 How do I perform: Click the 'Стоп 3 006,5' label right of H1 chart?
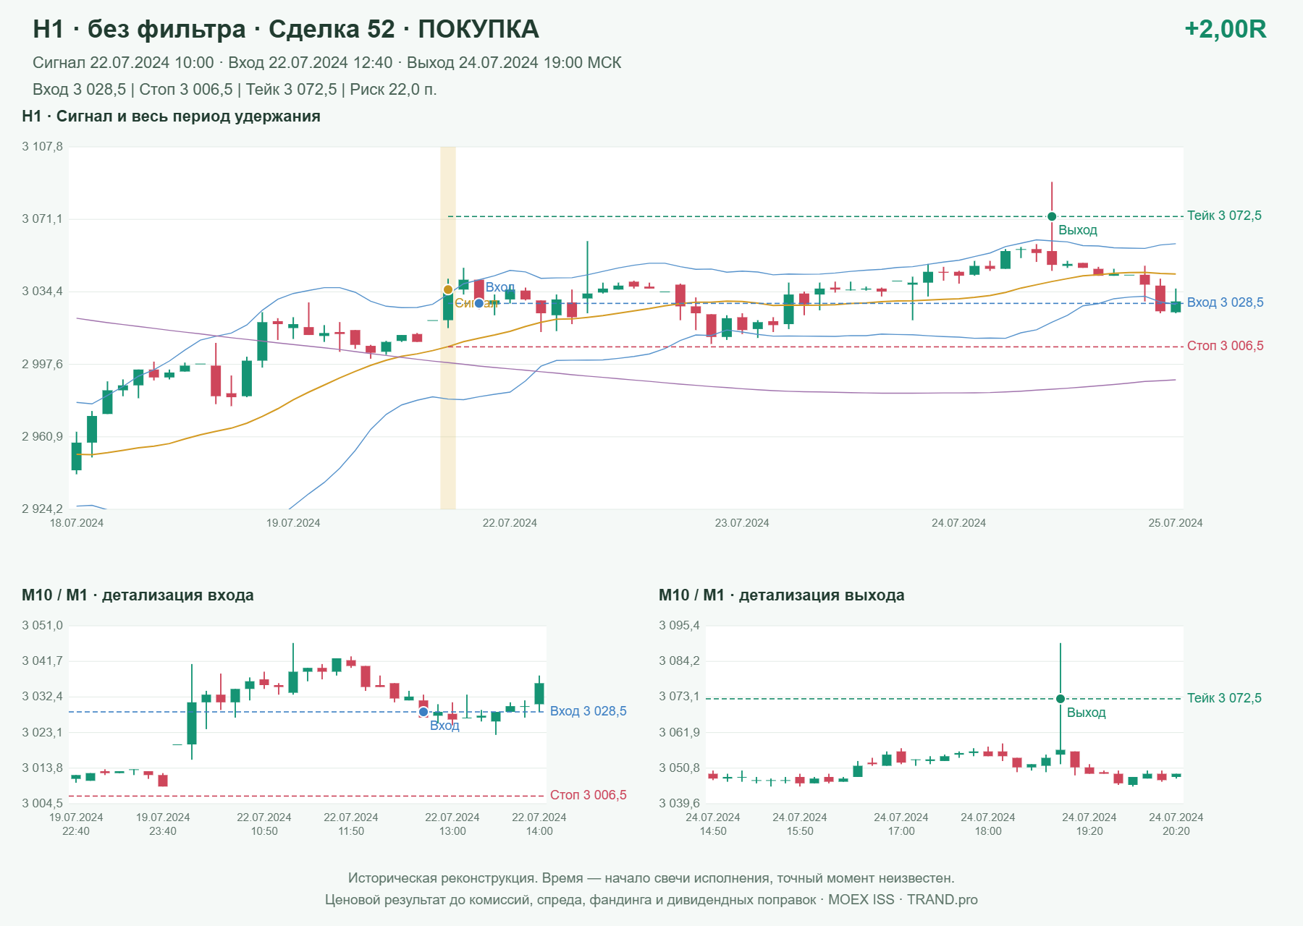coord(1225,346)
